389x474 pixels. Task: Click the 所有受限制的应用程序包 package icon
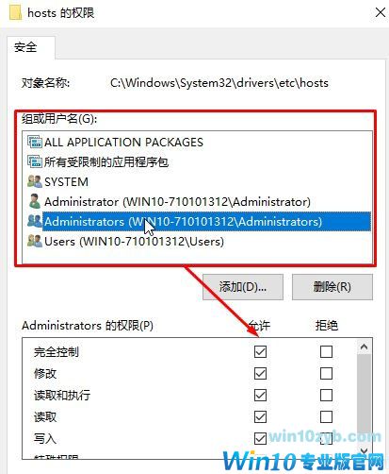[x=35, y=161]
